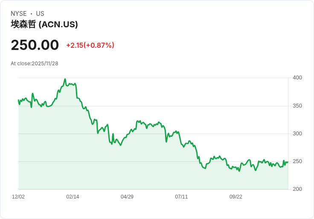Select the 02/14 date on x-axis
This screenshot has height=219, width=314.
(x=73, y=196)
